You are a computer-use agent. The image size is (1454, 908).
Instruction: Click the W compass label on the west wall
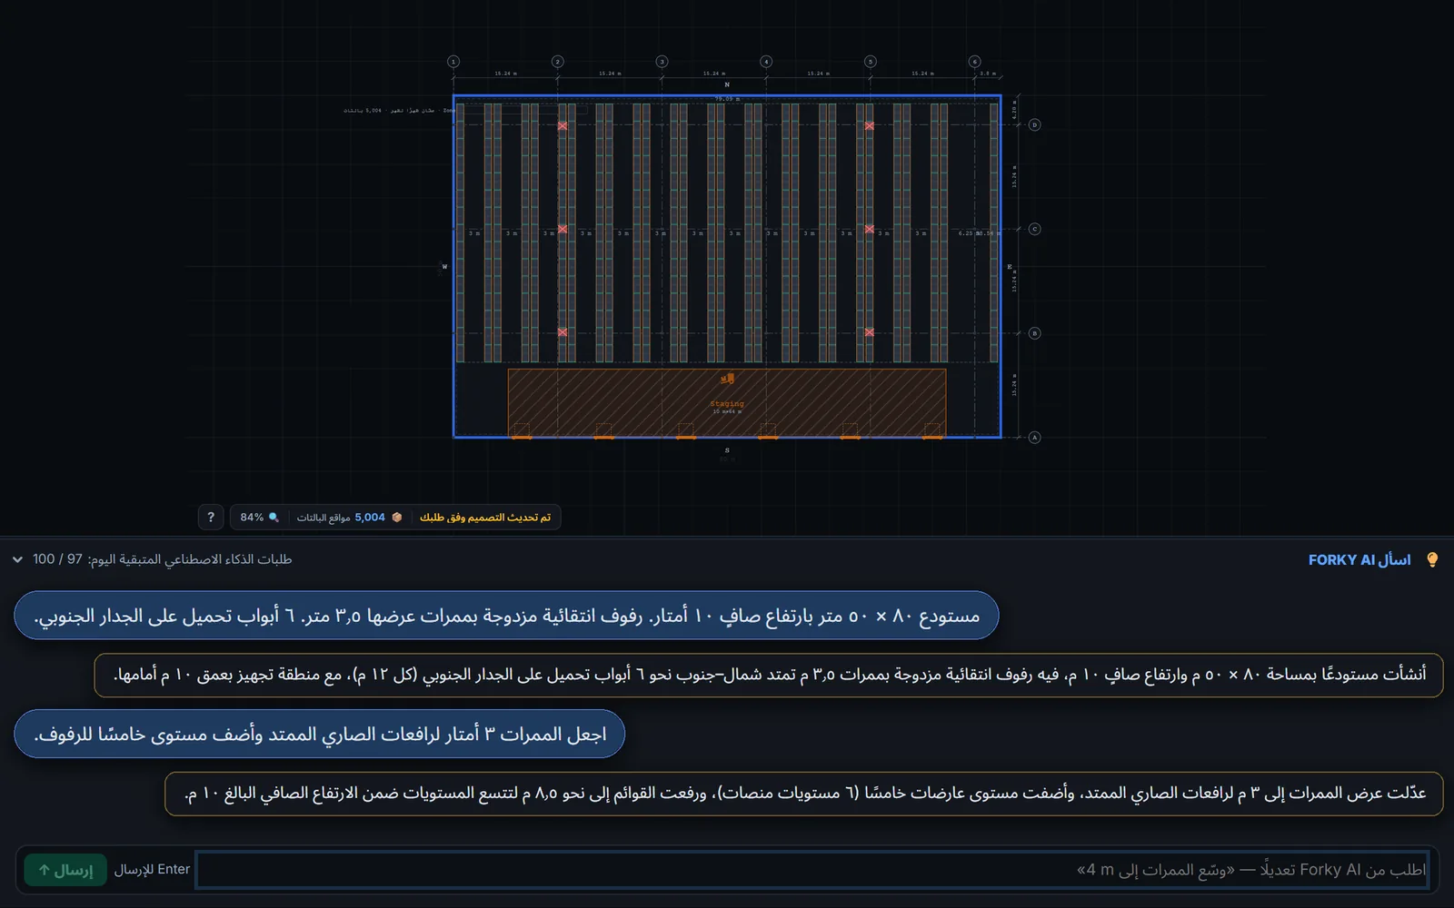(444, 266)
